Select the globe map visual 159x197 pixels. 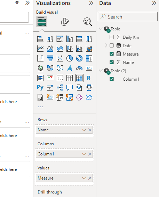40,68
